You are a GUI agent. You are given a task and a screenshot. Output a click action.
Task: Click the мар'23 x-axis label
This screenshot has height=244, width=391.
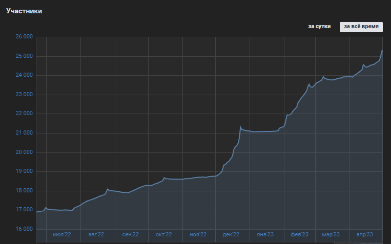(331, 235)
